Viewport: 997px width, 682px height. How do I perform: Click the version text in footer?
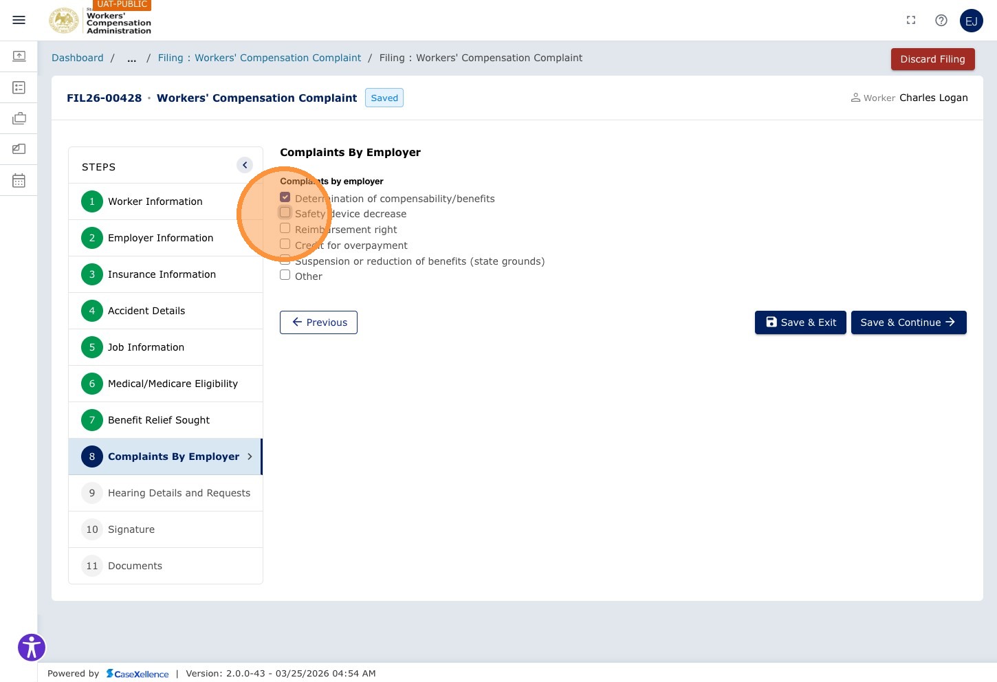point(281,674)
